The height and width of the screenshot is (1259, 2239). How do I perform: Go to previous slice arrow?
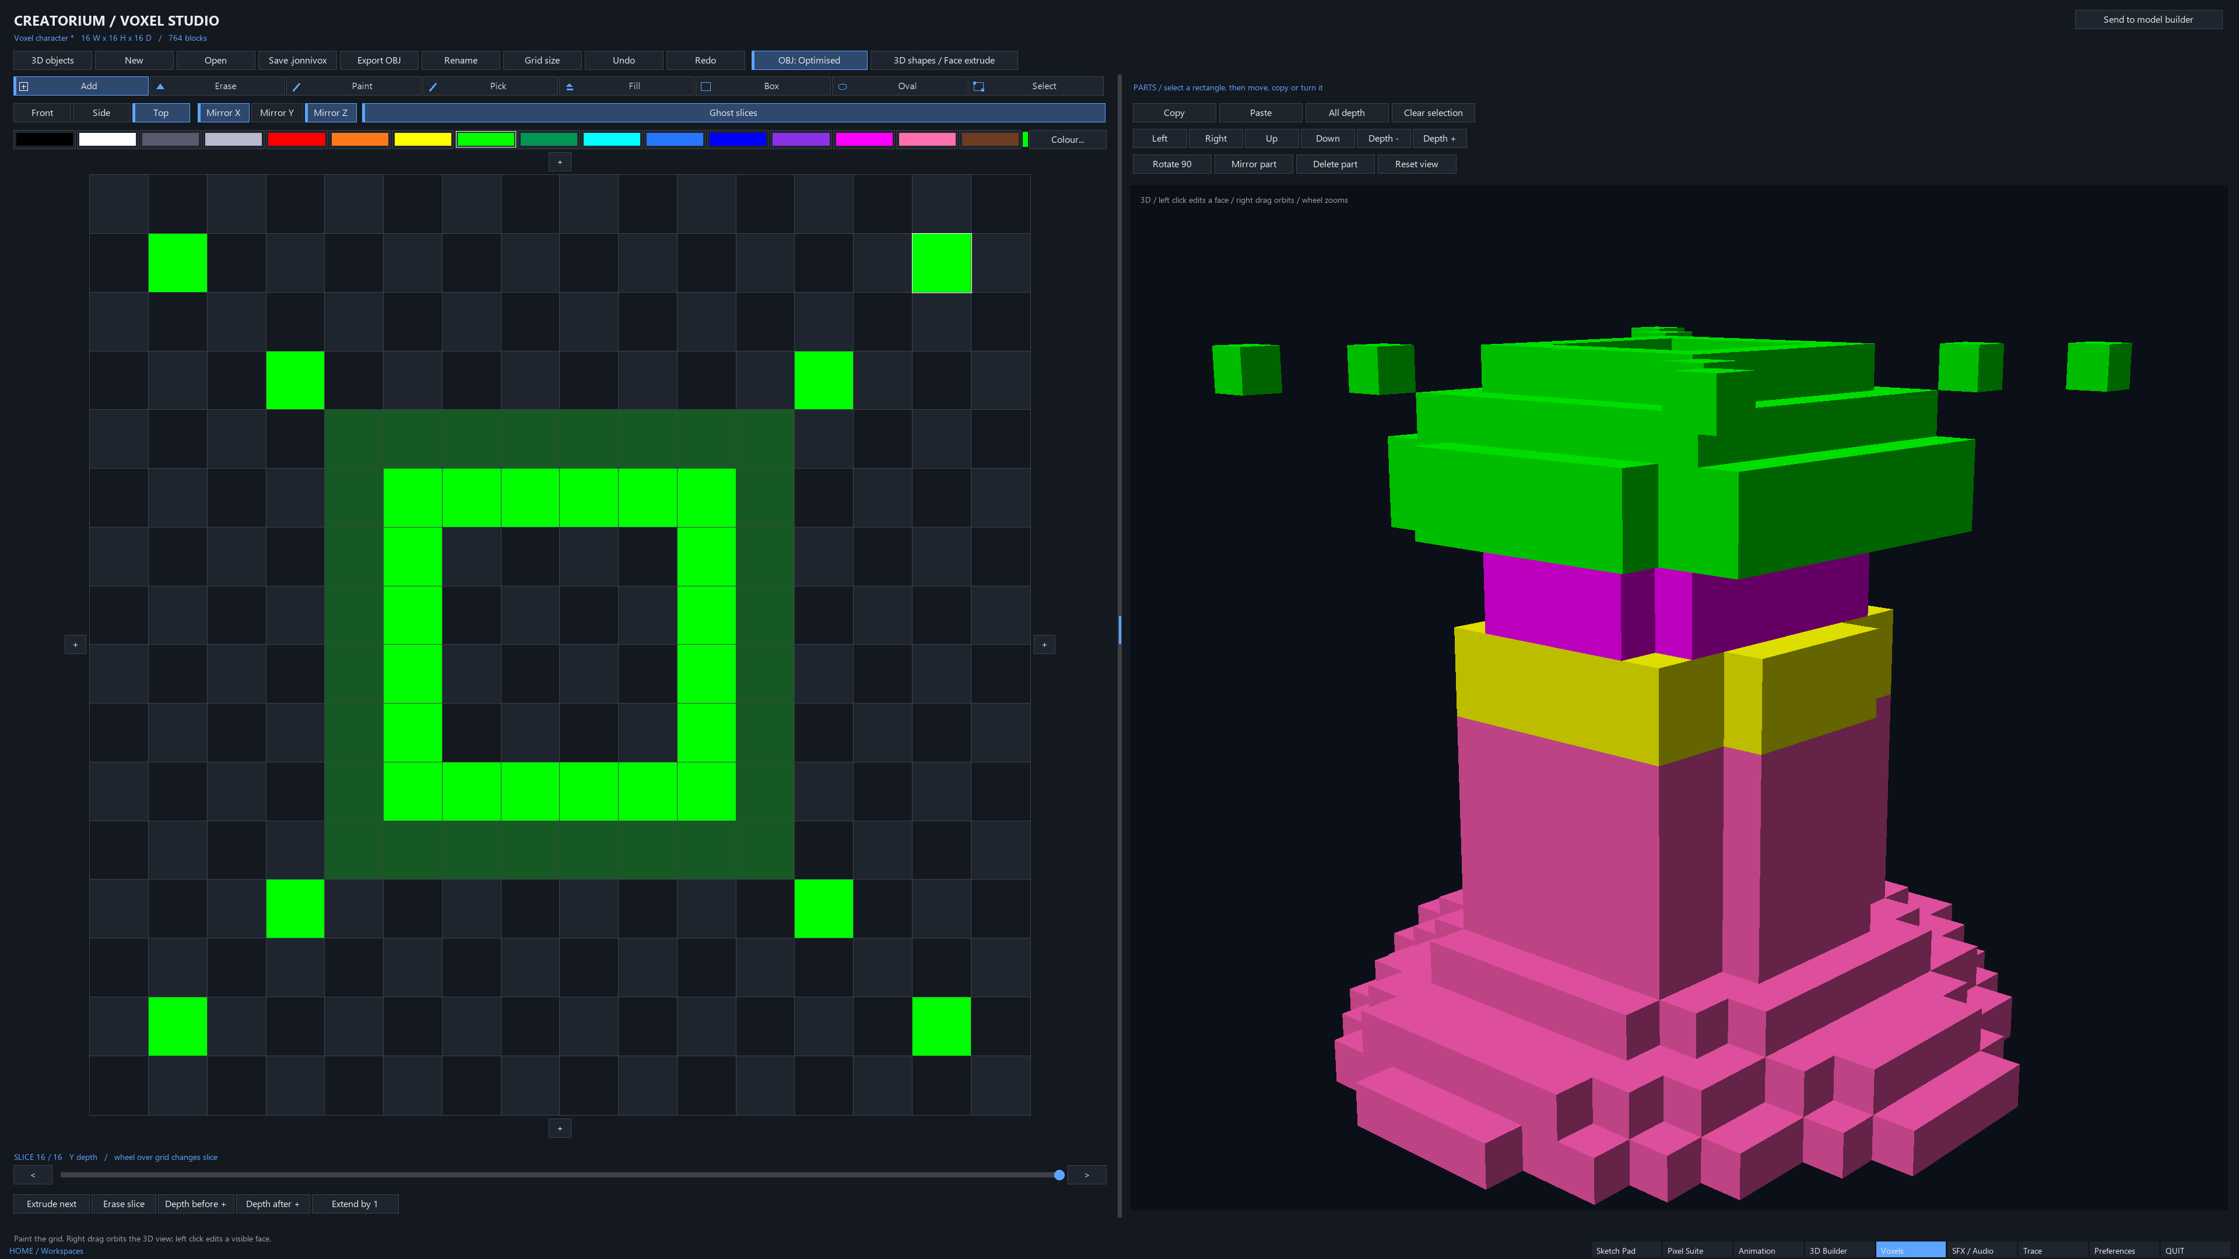click(33, 1174)
